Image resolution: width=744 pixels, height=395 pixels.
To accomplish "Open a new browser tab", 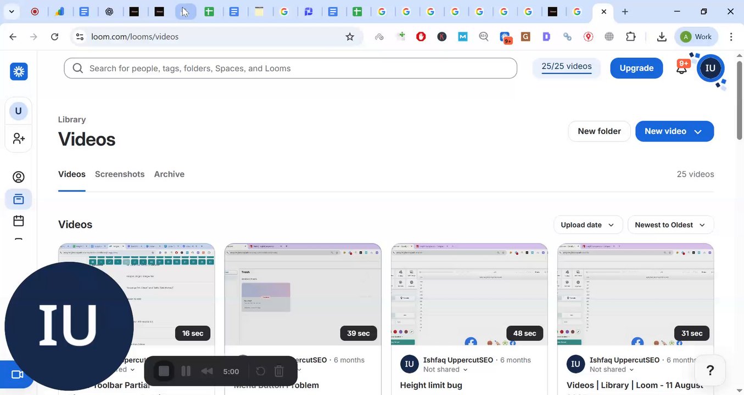I will click(625, 12).
